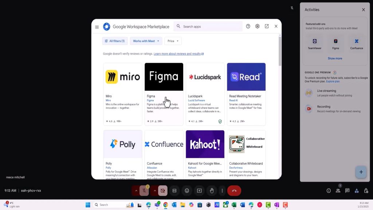The height and width of the screenshot is (210, 373).
Task: Click the Lucidspark verified shield badge
Action: (x=220, y=121)
